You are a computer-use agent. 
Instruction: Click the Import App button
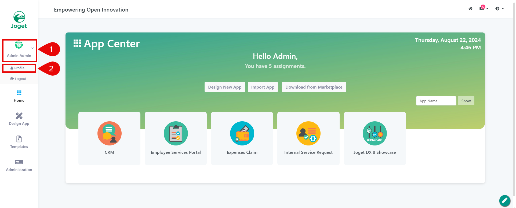263,87
